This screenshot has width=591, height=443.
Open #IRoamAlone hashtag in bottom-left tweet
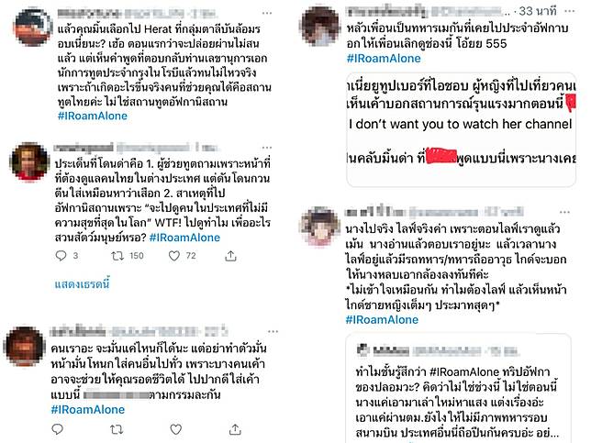point(88,409)
